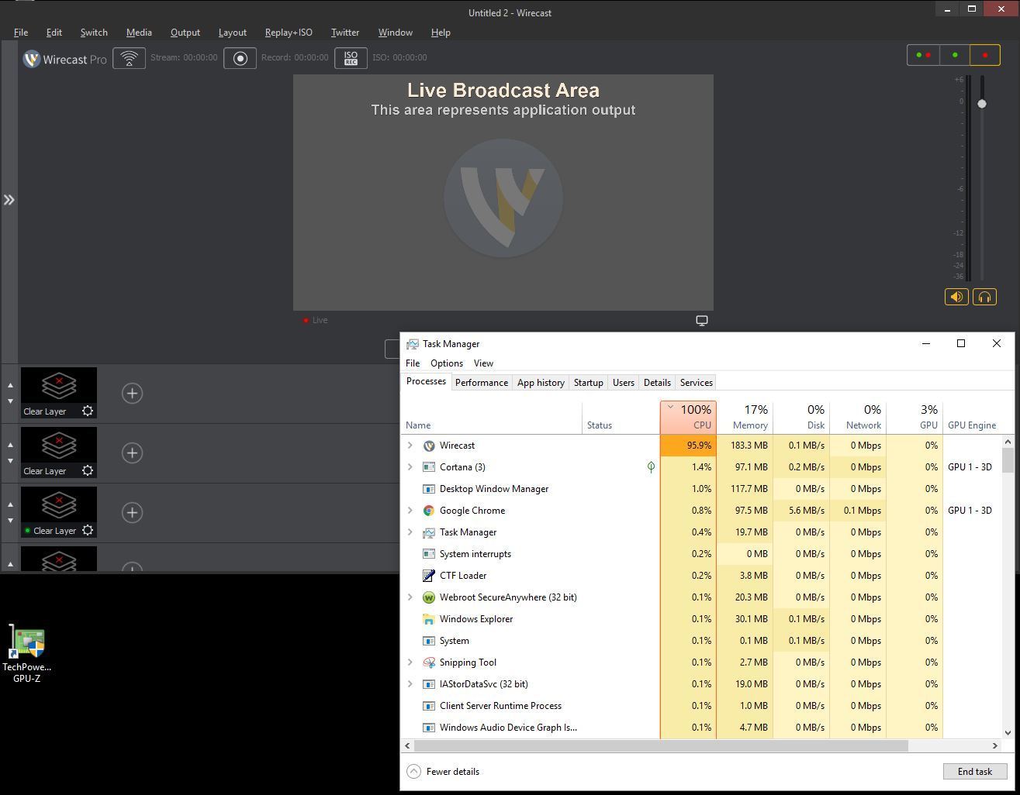Viewport: 1020px width, 795px height.
Task: Expand the Google Chrome process group
Action: click(x=410, y=511)
